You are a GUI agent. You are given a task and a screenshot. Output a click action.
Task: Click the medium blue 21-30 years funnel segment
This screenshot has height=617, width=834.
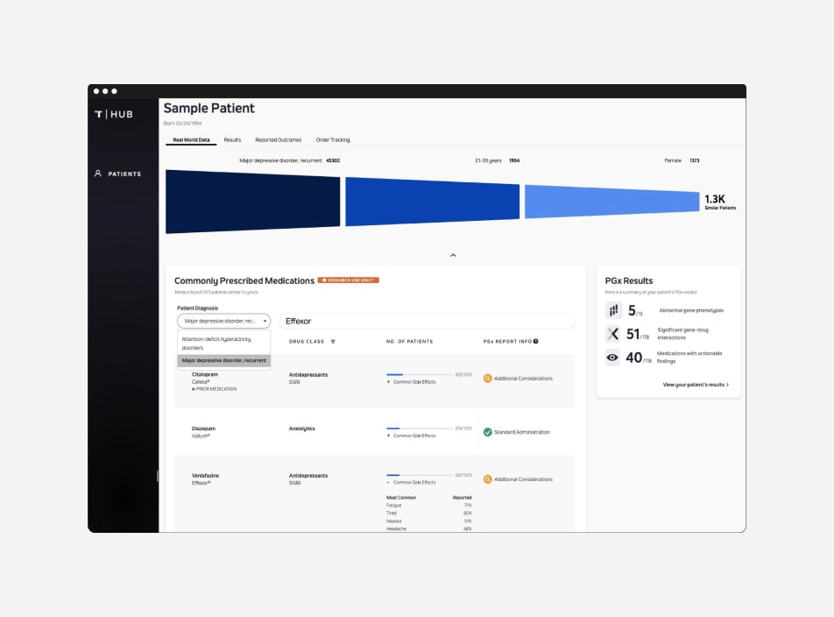pyautogui.click(x=433, y=202)
